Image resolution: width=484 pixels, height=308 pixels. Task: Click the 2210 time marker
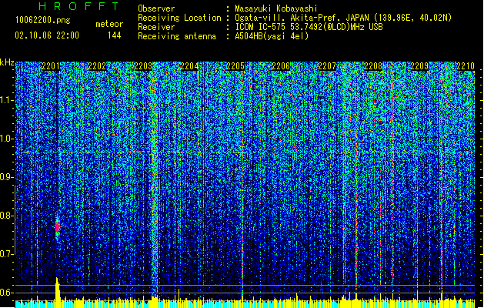[466, 66]
